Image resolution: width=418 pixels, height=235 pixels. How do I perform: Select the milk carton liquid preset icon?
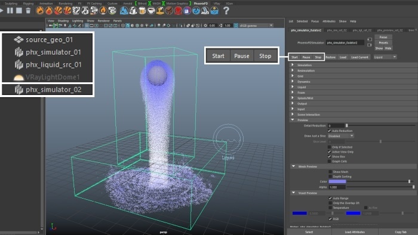tap(133, 11)
